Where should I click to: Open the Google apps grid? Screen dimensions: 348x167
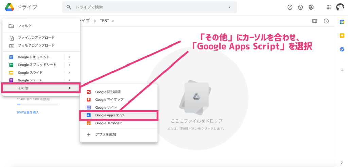tap(329, 7)
